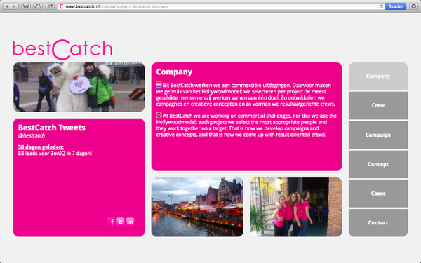Click the tweet '88 leads voor ZonIQ in 7 dagen!'
Screen dimensions: 421x263
click(55, 154)
